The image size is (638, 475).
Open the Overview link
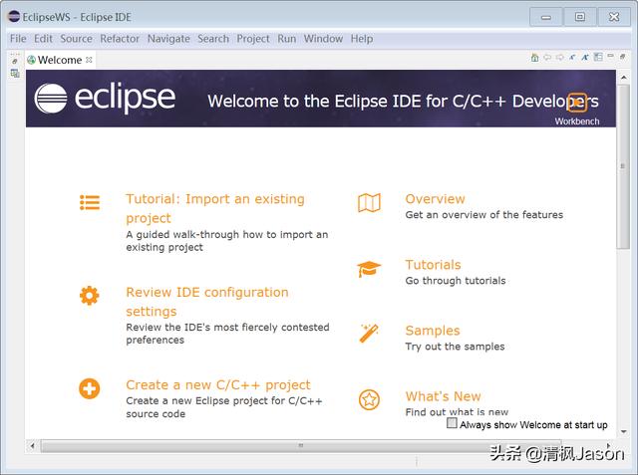(435, 199)
